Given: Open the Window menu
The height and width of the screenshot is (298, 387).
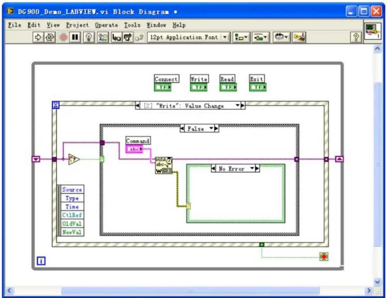Looking at the screenshot, I should [156, 25].
